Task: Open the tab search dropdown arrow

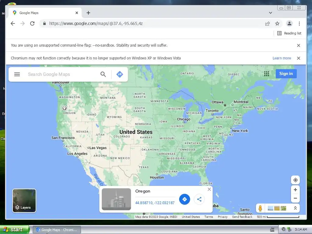Action: tap(271, 13)
